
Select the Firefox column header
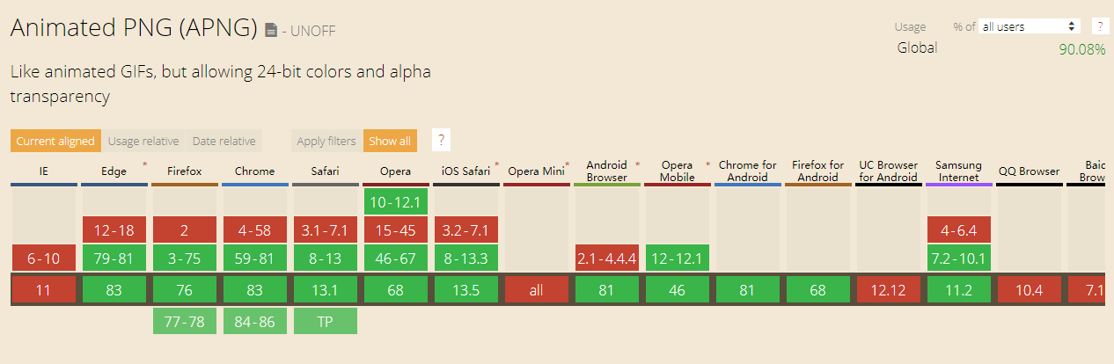pyautogui.click(x=185, y=171)
